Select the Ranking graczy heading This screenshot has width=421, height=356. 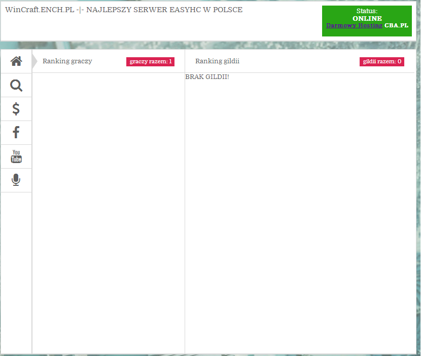[x=67, y=61]
